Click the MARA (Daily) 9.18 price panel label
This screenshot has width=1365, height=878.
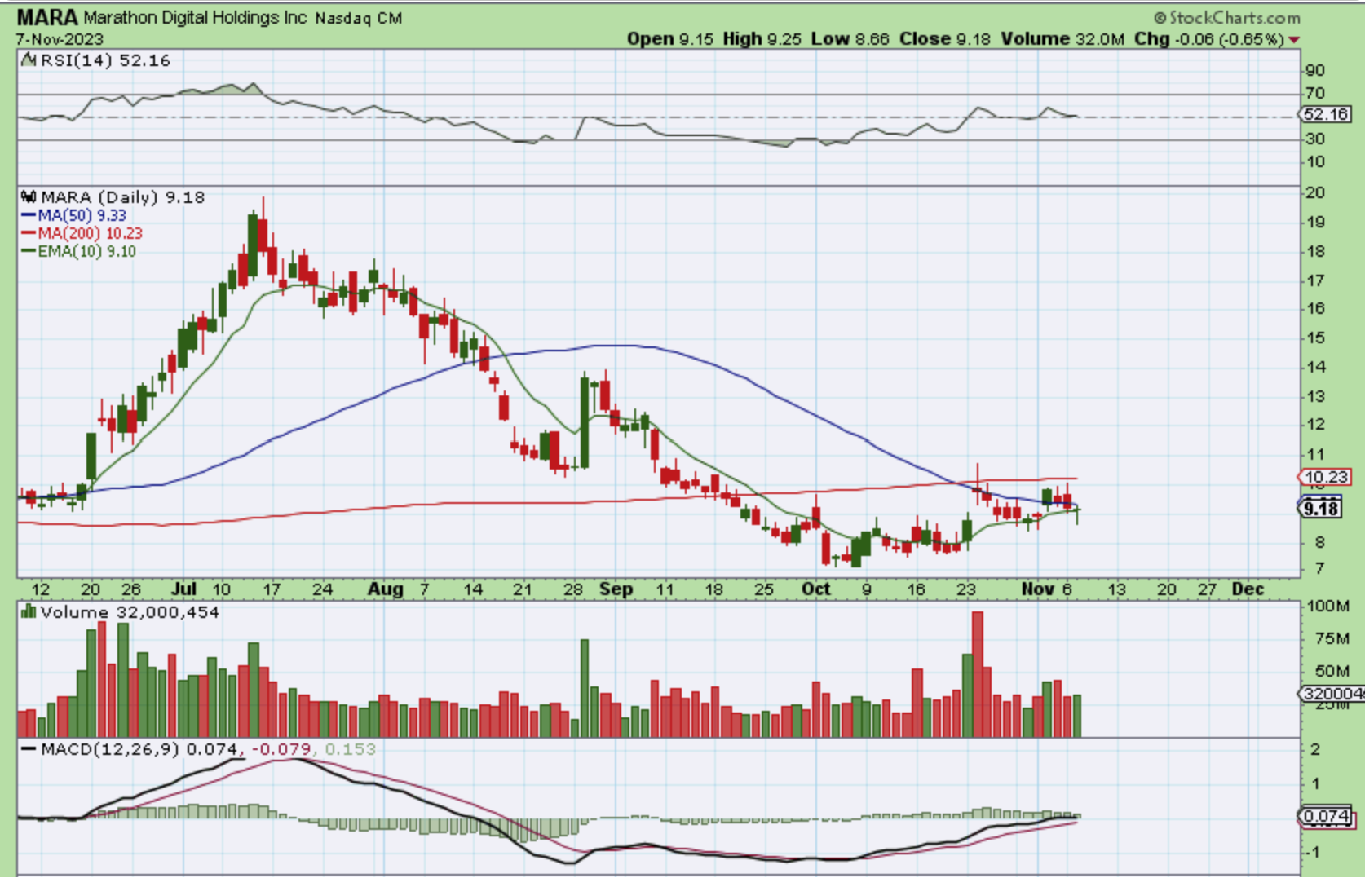[x=122, y=197]
